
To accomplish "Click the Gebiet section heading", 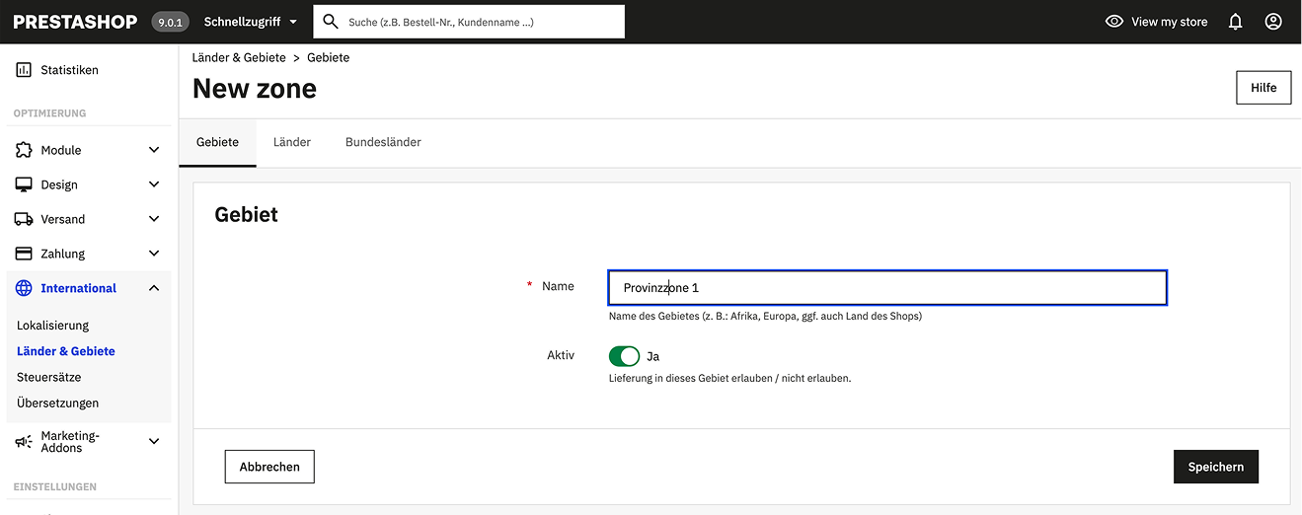I will (247, 214).
